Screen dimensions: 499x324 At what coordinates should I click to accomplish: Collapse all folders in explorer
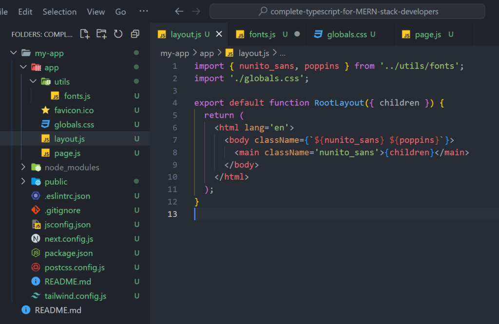point(135,34)
